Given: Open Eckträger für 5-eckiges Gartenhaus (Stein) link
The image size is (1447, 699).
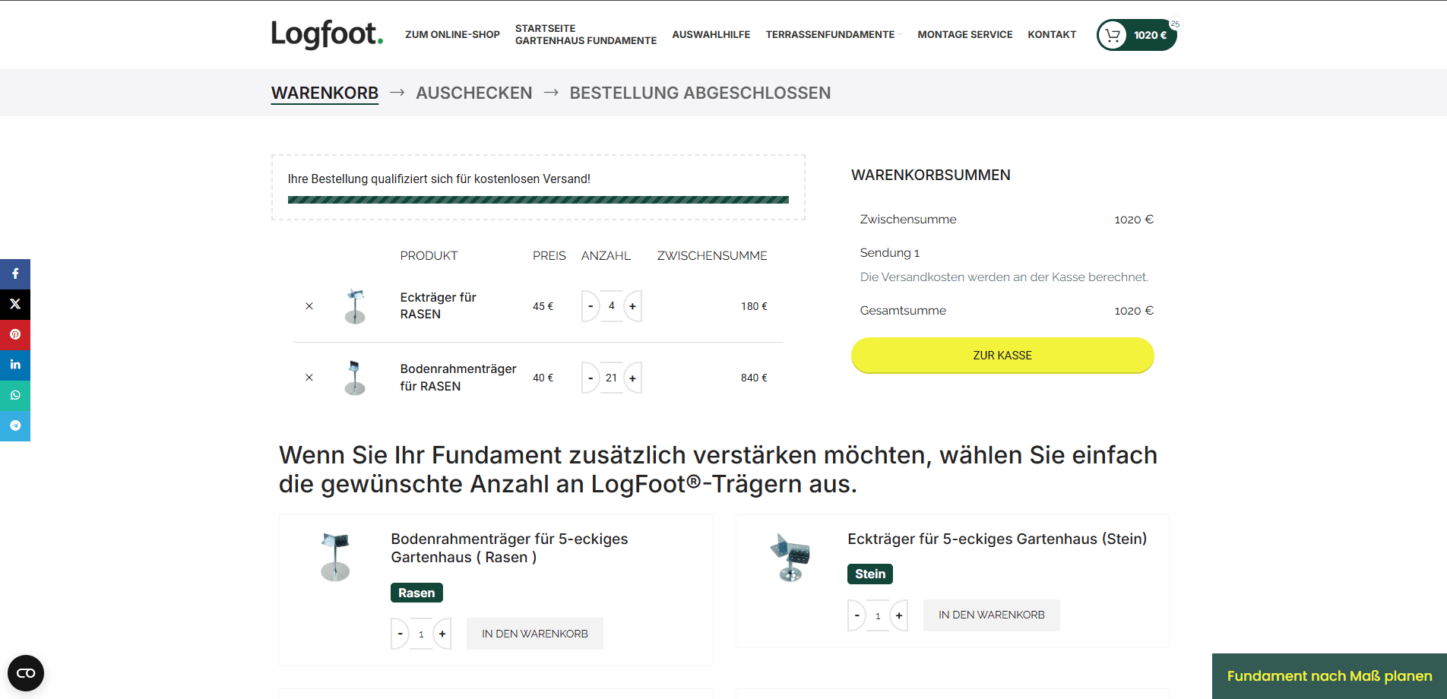Looking at the screenshot, I should pyautogui.click(x=997, y=539).
